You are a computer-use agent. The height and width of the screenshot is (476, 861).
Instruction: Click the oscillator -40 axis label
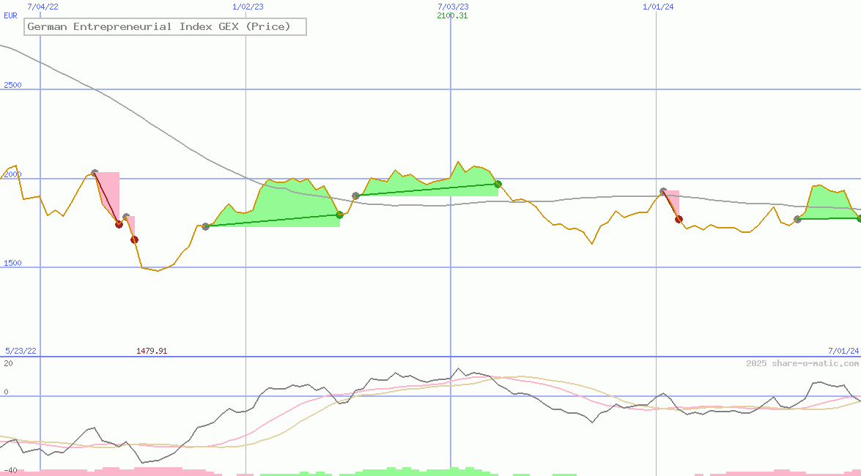pyautogui.click(x=10, y=471)
